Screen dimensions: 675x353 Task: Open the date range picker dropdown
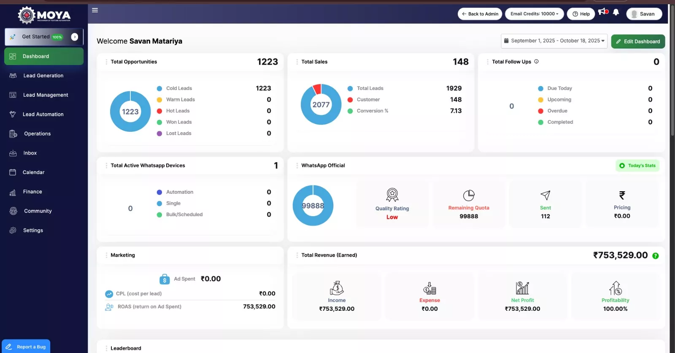point(554,41)
